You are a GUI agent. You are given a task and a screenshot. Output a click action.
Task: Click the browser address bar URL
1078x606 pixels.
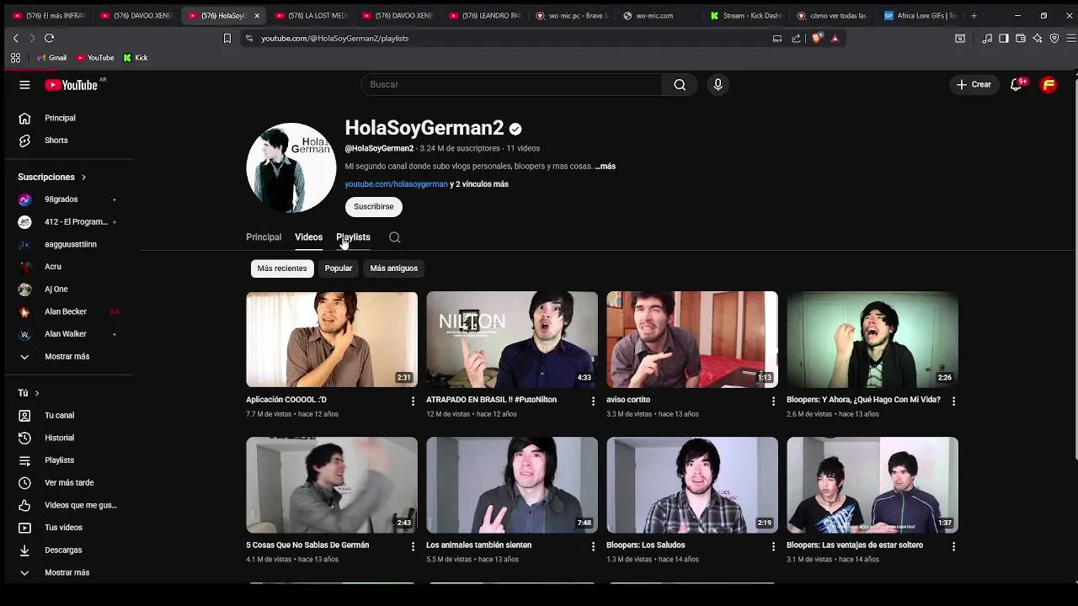(334, 38)
